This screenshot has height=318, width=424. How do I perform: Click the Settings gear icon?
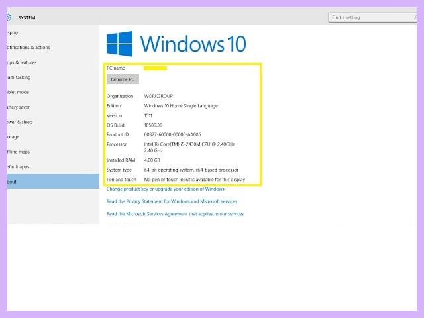(x=9, y=17)
